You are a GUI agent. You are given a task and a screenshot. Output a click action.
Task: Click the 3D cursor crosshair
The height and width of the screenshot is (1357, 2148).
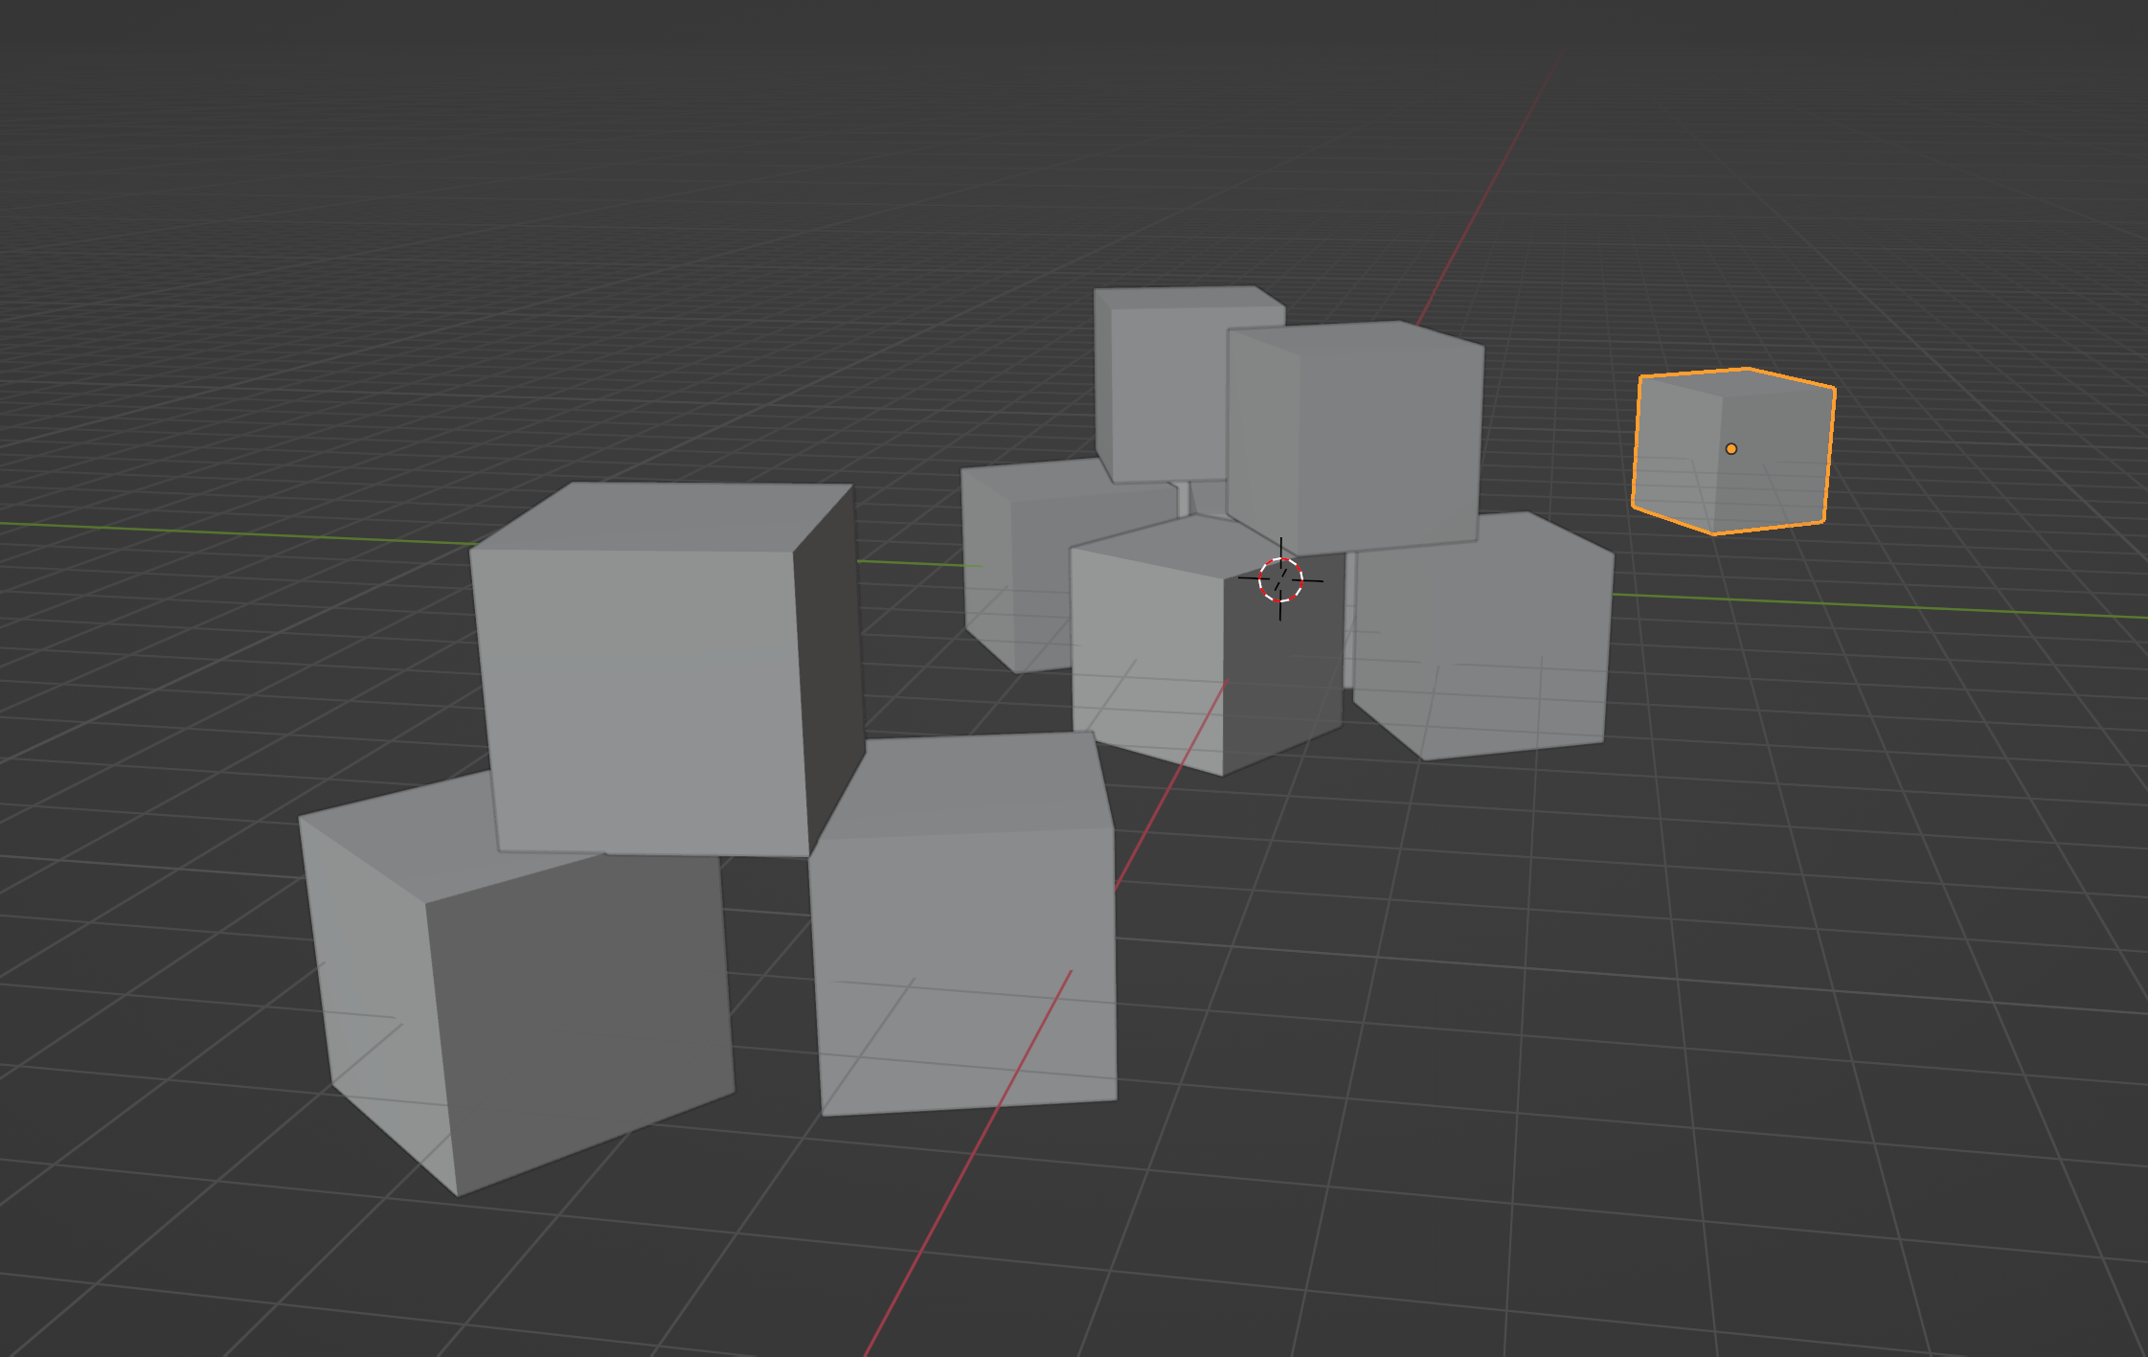pos(1280,579)
